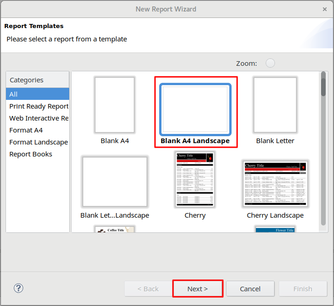Show Web Interactive Report category
The image size is (334, 306).
coord(39,118)
